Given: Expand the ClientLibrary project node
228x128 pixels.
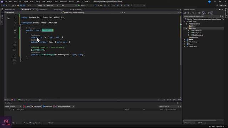Looking at the screenshot, I should (x=185, y=42).
